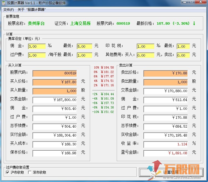
Task: Click the 盈亏金额 field ¥1,891.08
Action: (x=166, y=153)
